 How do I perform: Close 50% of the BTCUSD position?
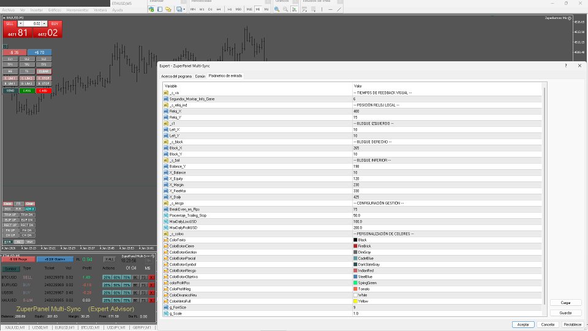tap(116, 277)
